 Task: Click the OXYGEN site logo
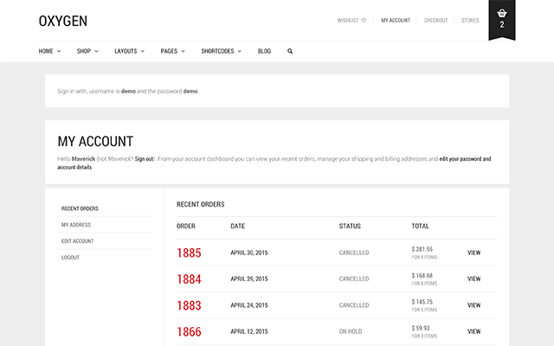point(63,21)
